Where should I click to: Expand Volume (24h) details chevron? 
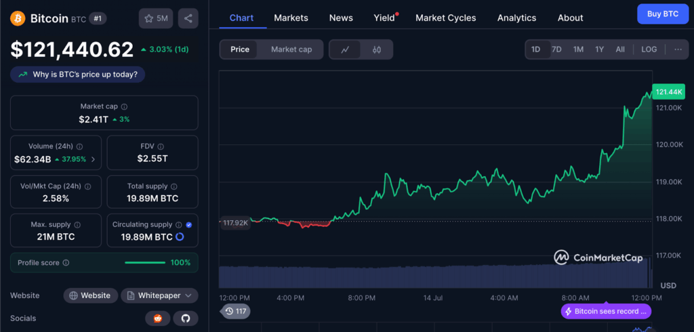click(93, 160)
